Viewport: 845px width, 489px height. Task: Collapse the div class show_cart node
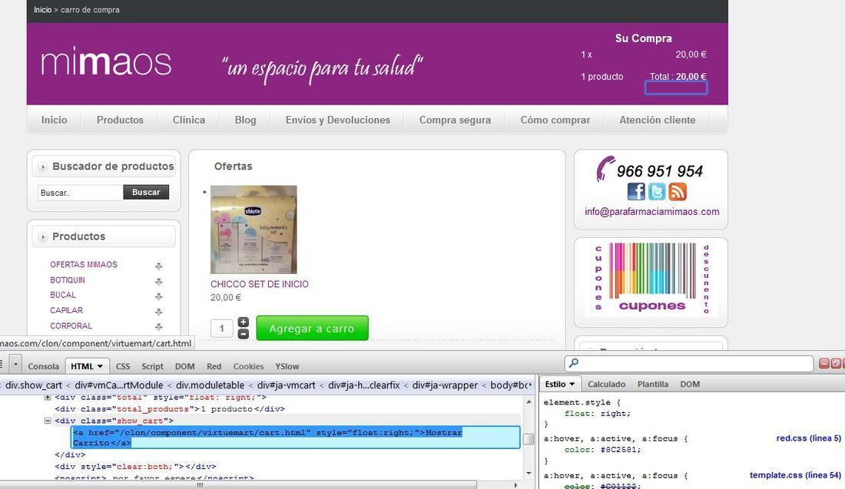coord(48,421)
